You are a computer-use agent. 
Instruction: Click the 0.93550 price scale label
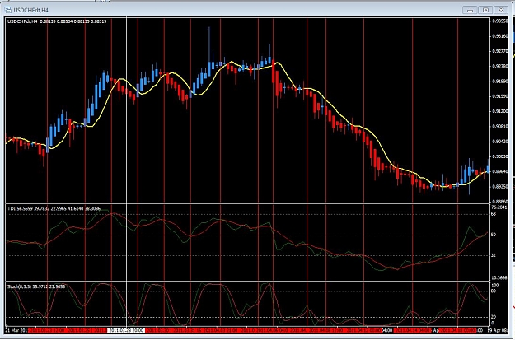(500, 21)
